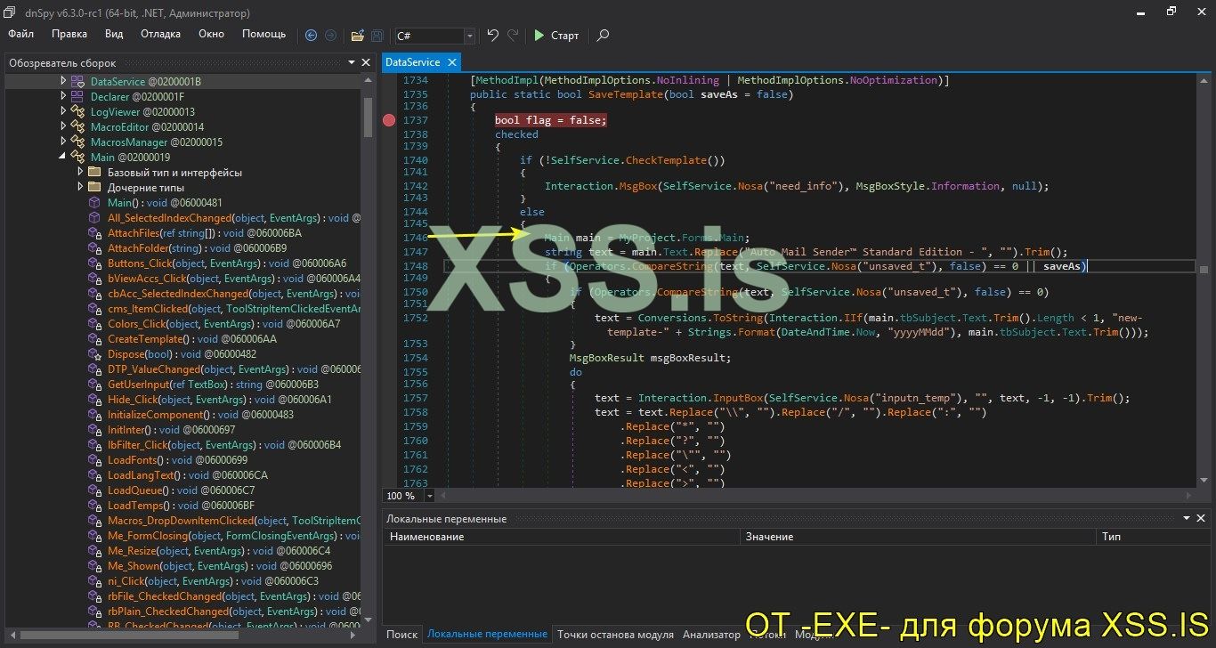The width and height of the screenshot is (1216, 648).
Task: Open the Окно menu
Action: click(x=211, y=34)
